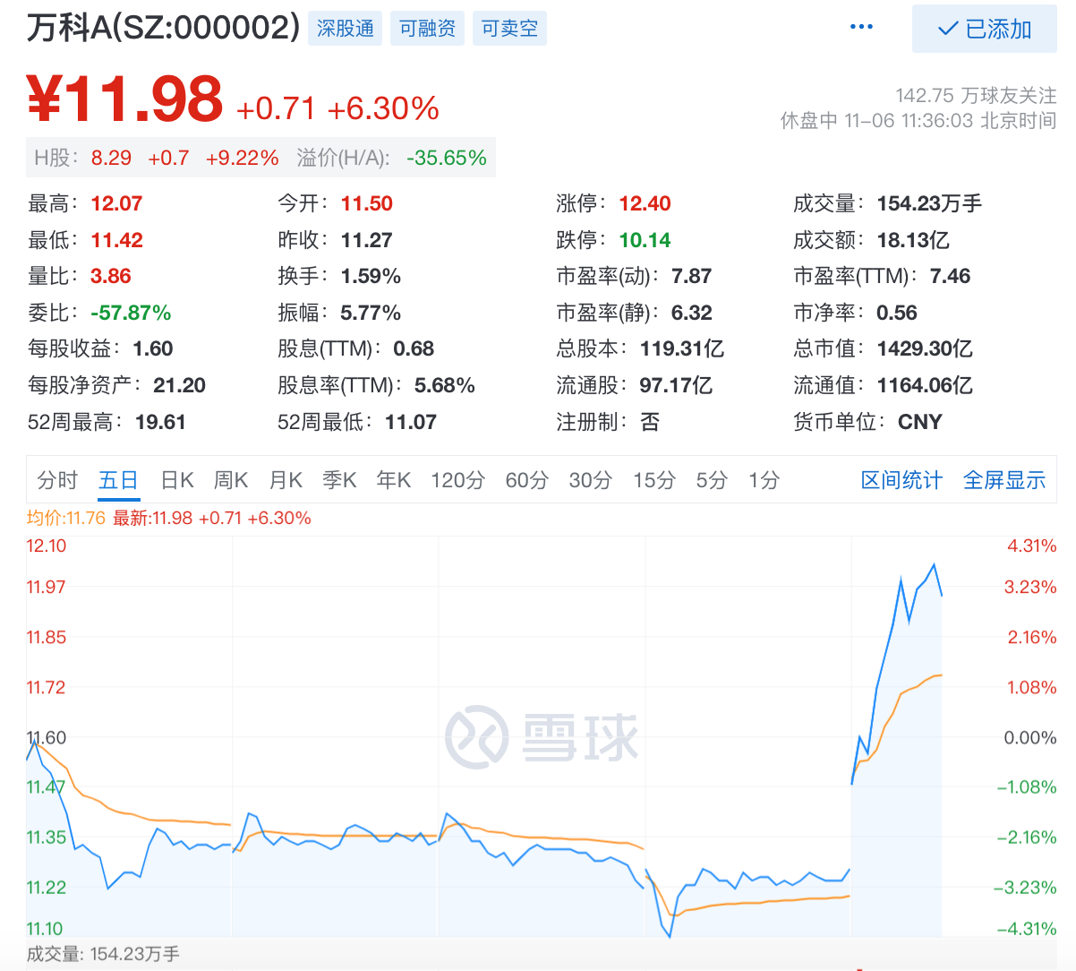Image resolution: width=1076 pixels, height=971 pixels.
Task: Click the 12.10 price axis label
Action: click(x=47, y=546)
